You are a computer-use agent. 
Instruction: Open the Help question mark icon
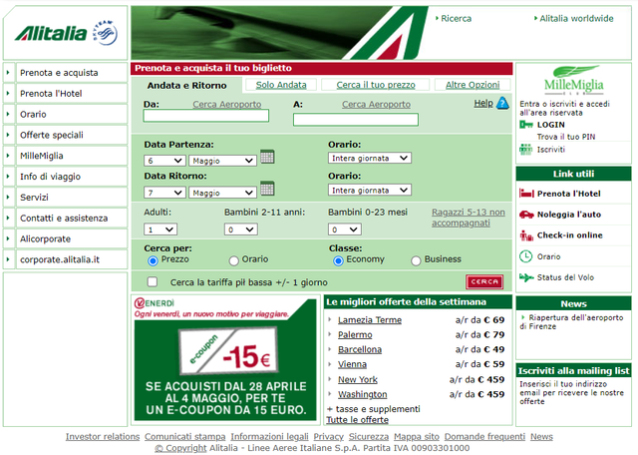point(502,103)
